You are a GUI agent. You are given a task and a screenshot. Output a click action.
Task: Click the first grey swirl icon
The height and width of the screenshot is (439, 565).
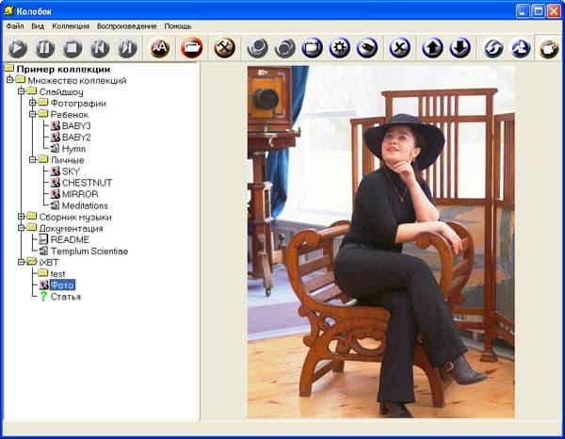click(257, 48)
